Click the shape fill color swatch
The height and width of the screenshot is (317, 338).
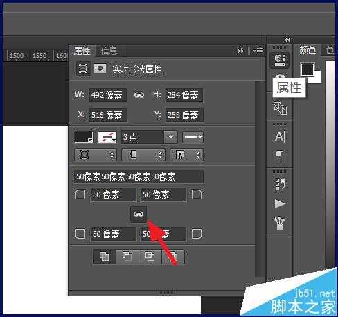coord(84,137)
